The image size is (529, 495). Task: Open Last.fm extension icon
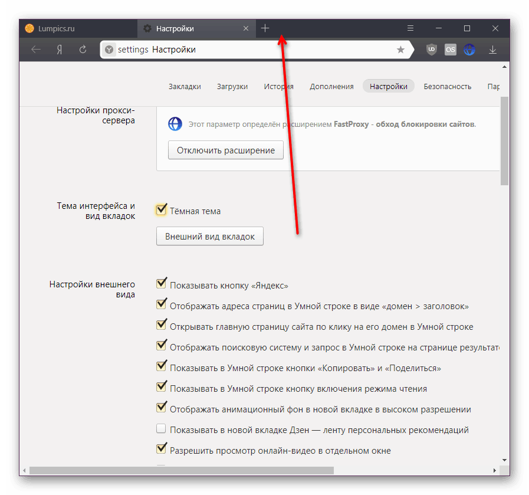pyautogui.click(x=451, y=50)
